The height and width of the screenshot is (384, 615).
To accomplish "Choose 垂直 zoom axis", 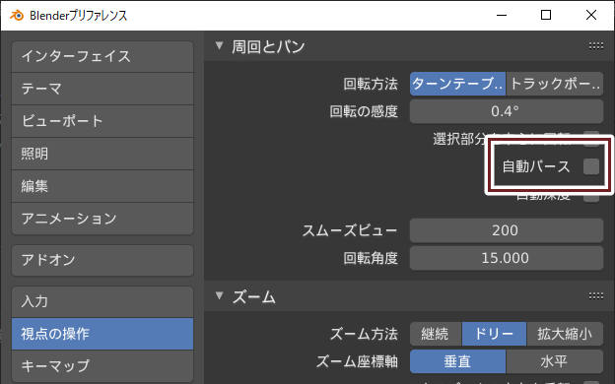I will point(457,361).
